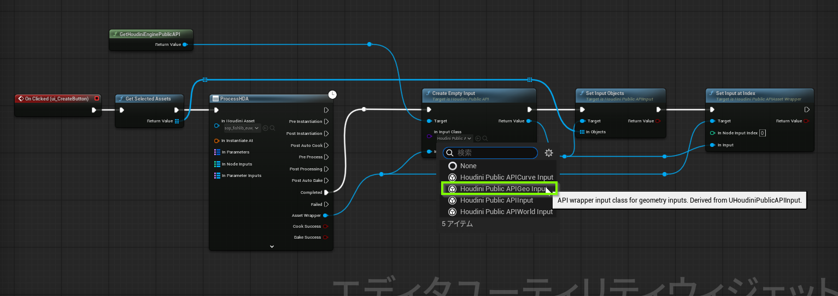Click the Completed exec pin on ProcessHDA
Image resolution: width=838 pixels, height=296 pixels.
point(326,192)
